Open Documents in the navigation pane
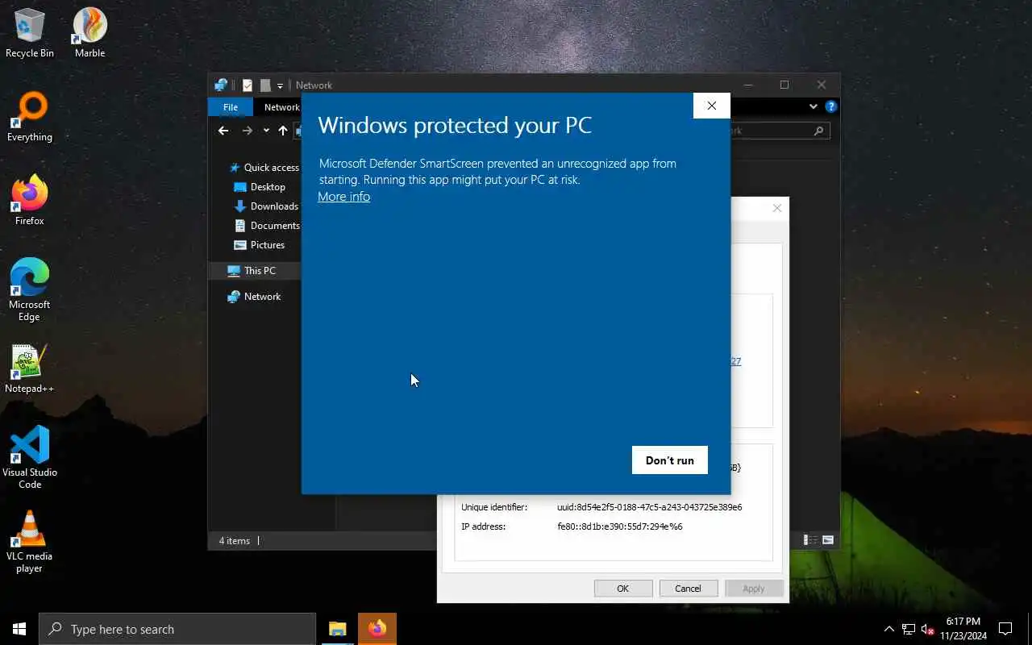The image size is (1032, 645). coord(266,226)
